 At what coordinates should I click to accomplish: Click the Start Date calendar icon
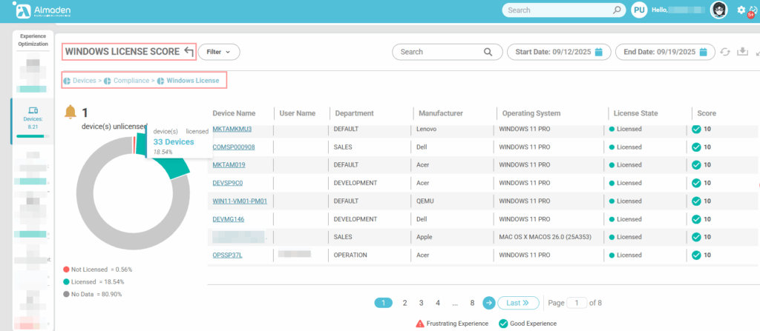599,52
